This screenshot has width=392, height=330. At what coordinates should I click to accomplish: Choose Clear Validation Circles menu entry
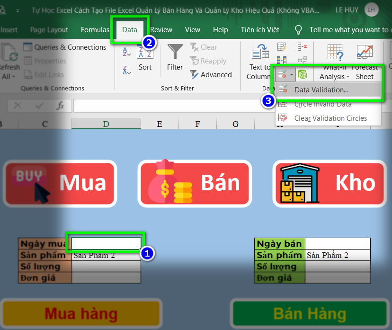pos(328,118)
